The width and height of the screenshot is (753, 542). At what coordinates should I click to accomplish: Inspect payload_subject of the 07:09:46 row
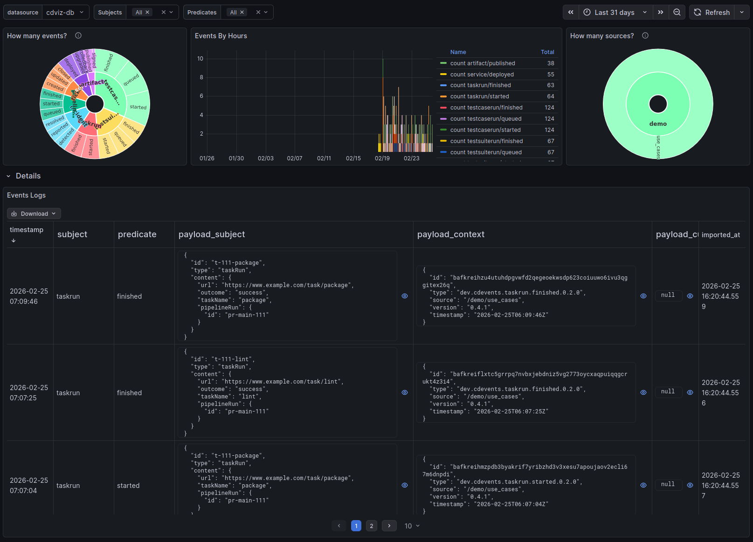click(x=405, y=296)
